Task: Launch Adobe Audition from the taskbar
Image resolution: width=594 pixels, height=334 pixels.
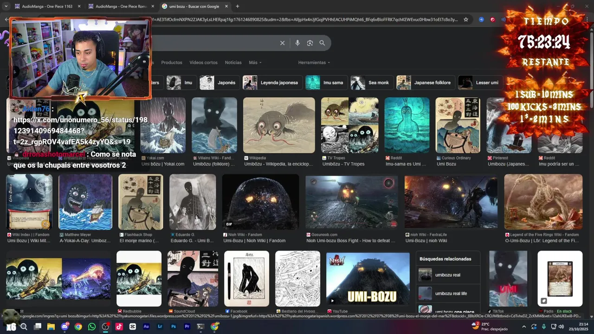Action: tap(146, 327)
